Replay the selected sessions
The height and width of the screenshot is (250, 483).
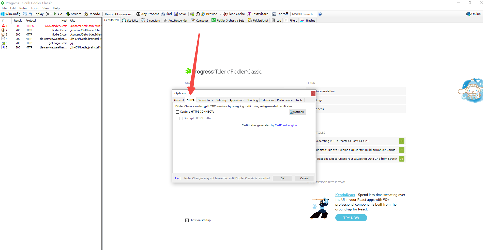[36, 14]
